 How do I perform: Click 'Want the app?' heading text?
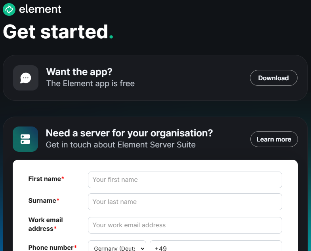coord(79,72)
